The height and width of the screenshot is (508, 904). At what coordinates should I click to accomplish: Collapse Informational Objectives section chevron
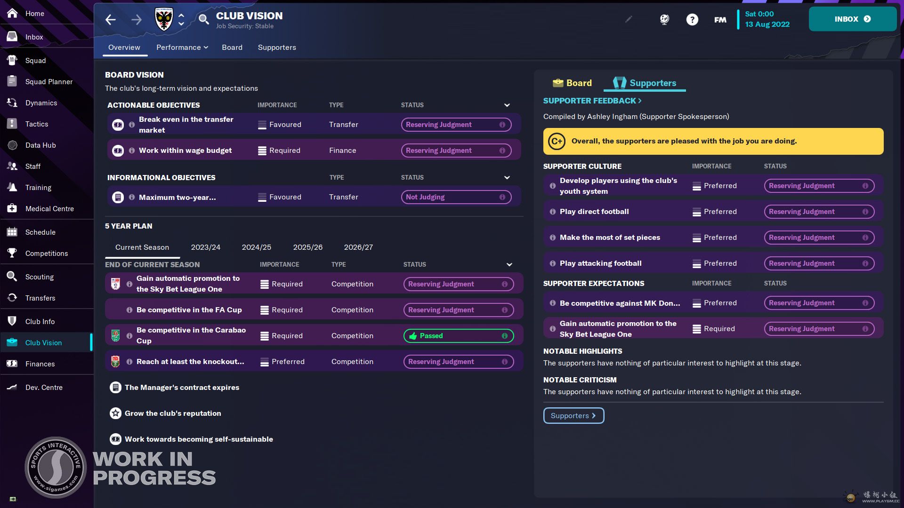[507, 178]
